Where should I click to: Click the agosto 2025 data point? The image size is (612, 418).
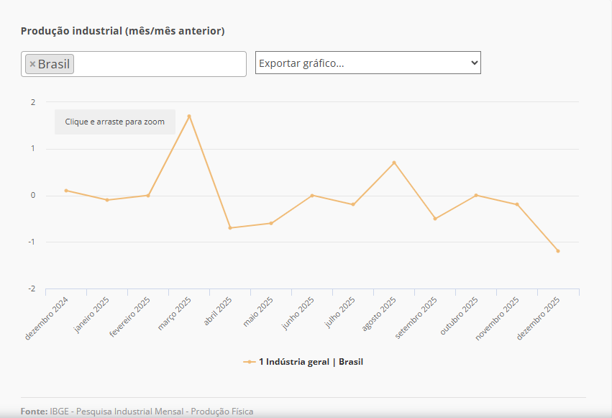[394, 163]
